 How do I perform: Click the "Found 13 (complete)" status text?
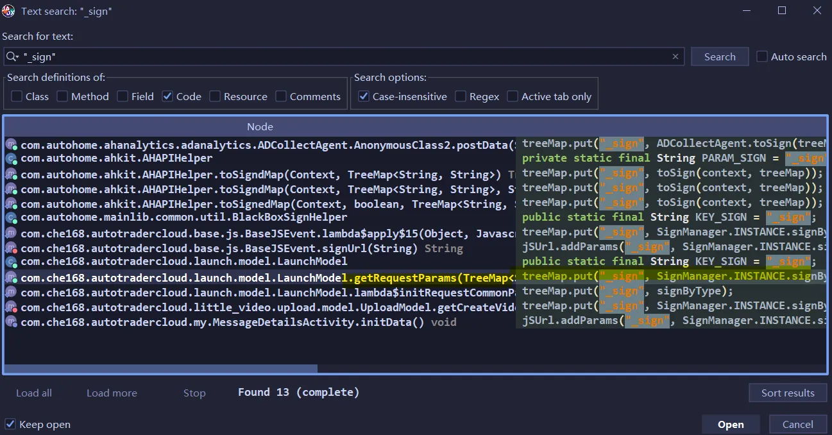[298, 392]
